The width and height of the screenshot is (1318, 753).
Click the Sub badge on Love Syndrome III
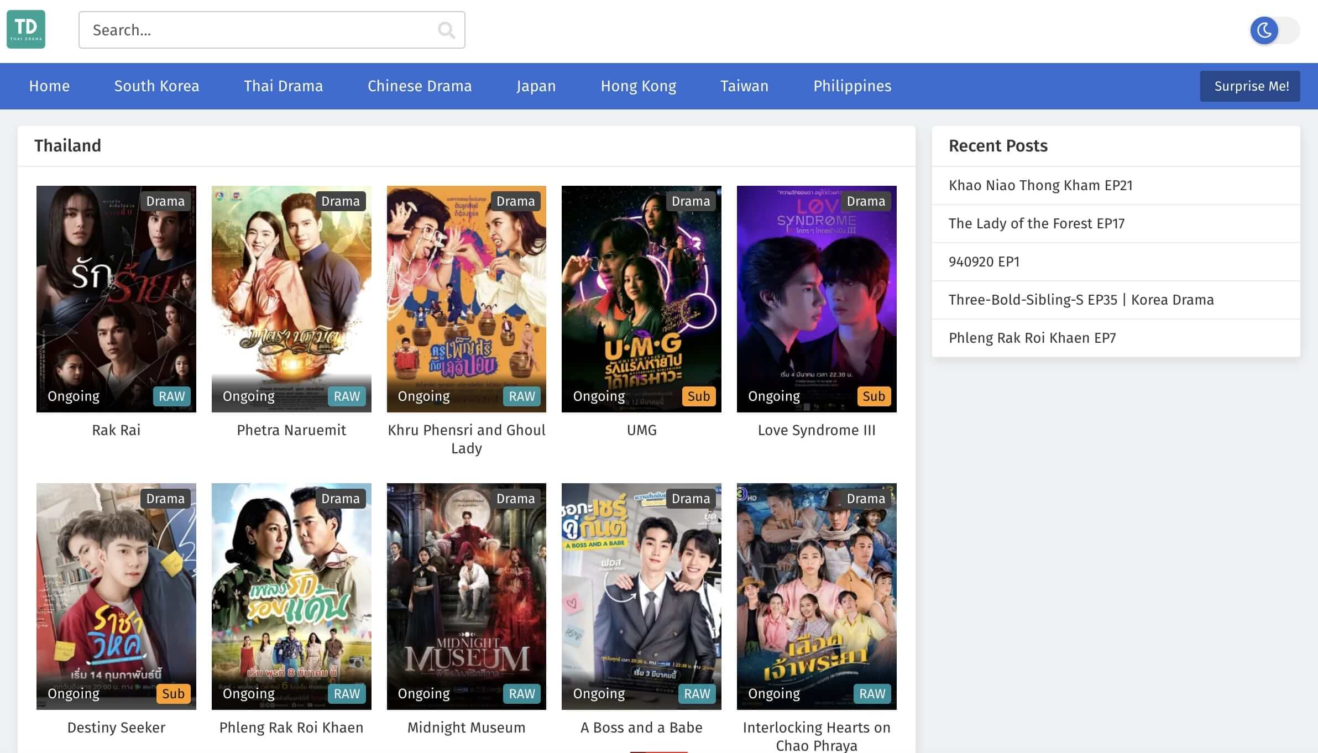coord(874,396)
